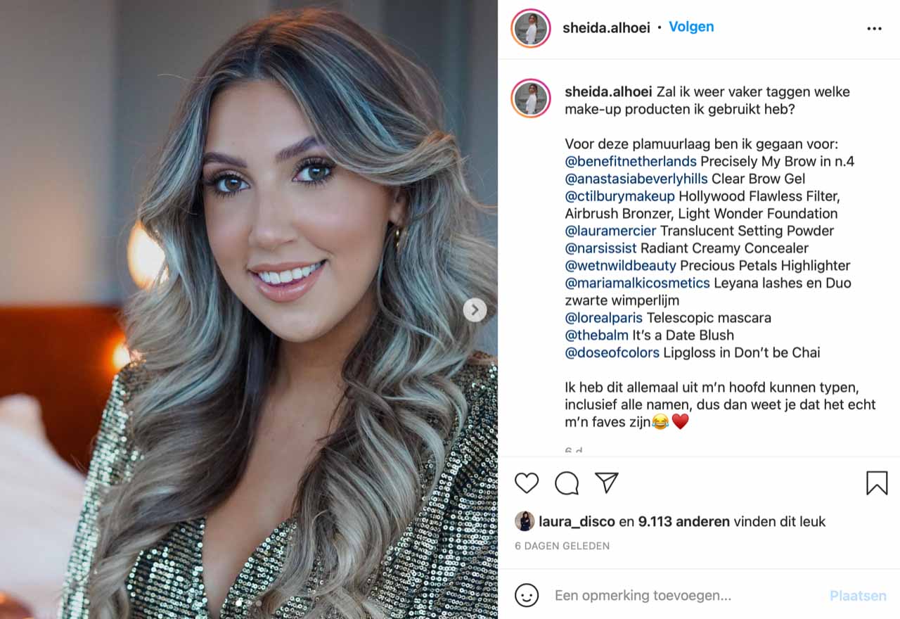Click sheida.alhoei username in the header
900x619 pixels.
point(606,27)
